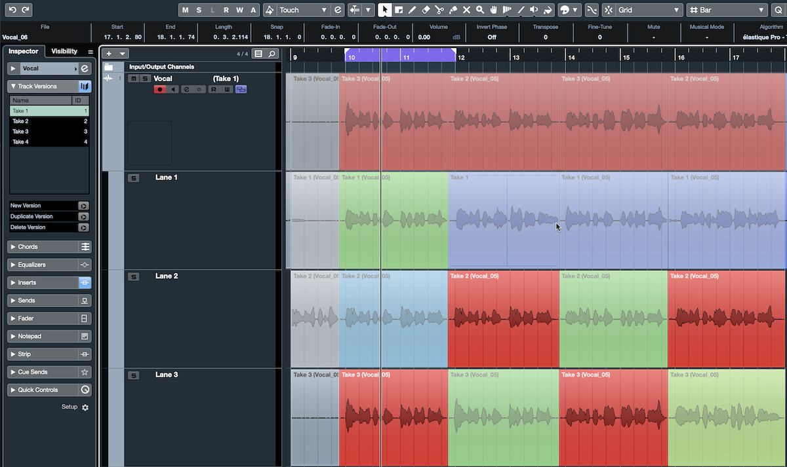Mute the Vocal track
This screenshot has height=467, width=787.
coord(133,79)
